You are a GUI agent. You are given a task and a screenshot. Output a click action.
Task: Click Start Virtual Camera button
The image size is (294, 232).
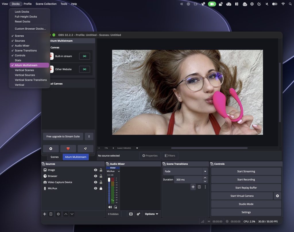242,196
